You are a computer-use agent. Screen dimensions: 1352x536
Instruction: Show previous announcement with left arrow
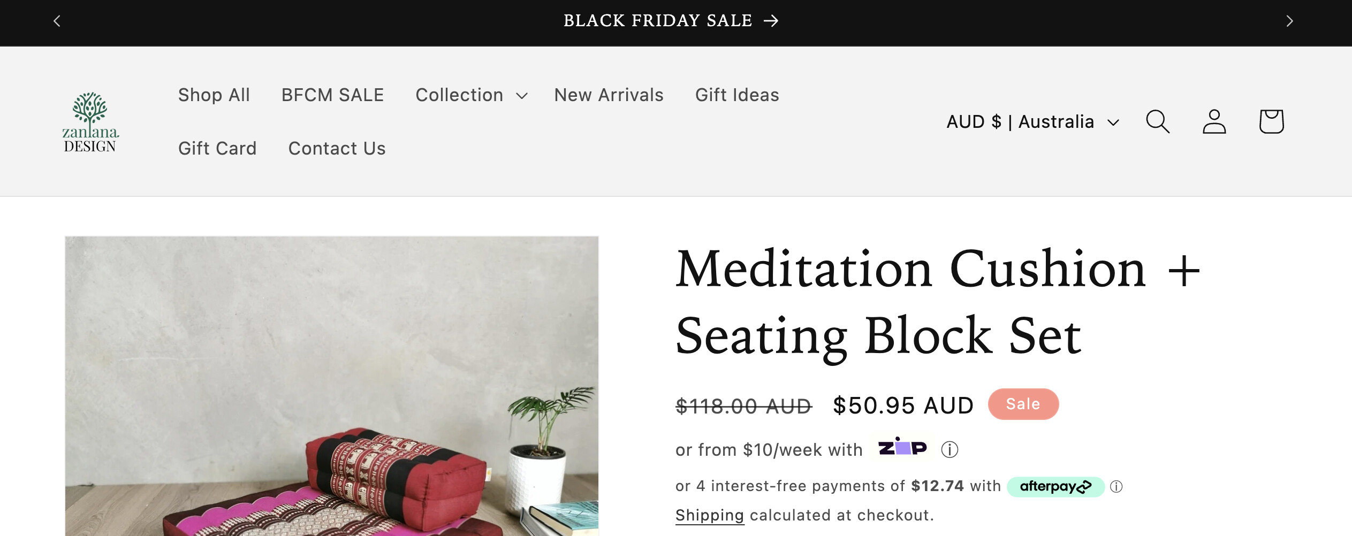pos(57,21)
